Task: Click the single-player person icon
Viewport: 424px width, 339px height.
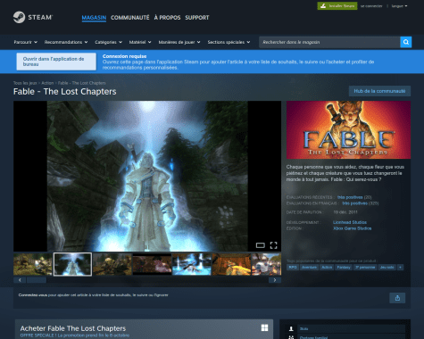Action: [x=291, y=328]
